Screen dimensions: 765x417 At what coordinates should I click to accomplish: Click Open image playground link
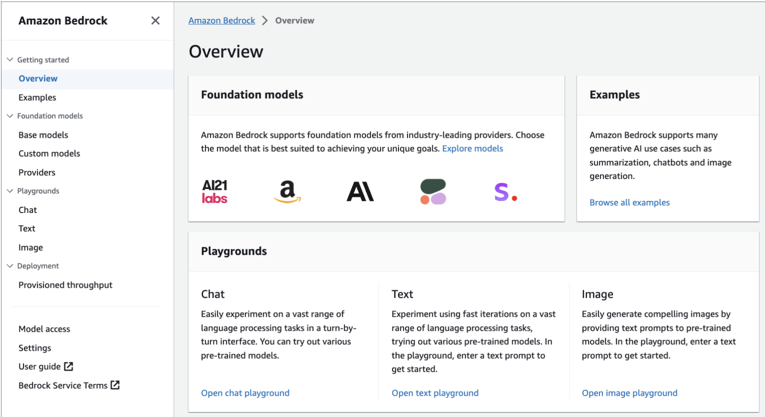click(x=630, y=393)
